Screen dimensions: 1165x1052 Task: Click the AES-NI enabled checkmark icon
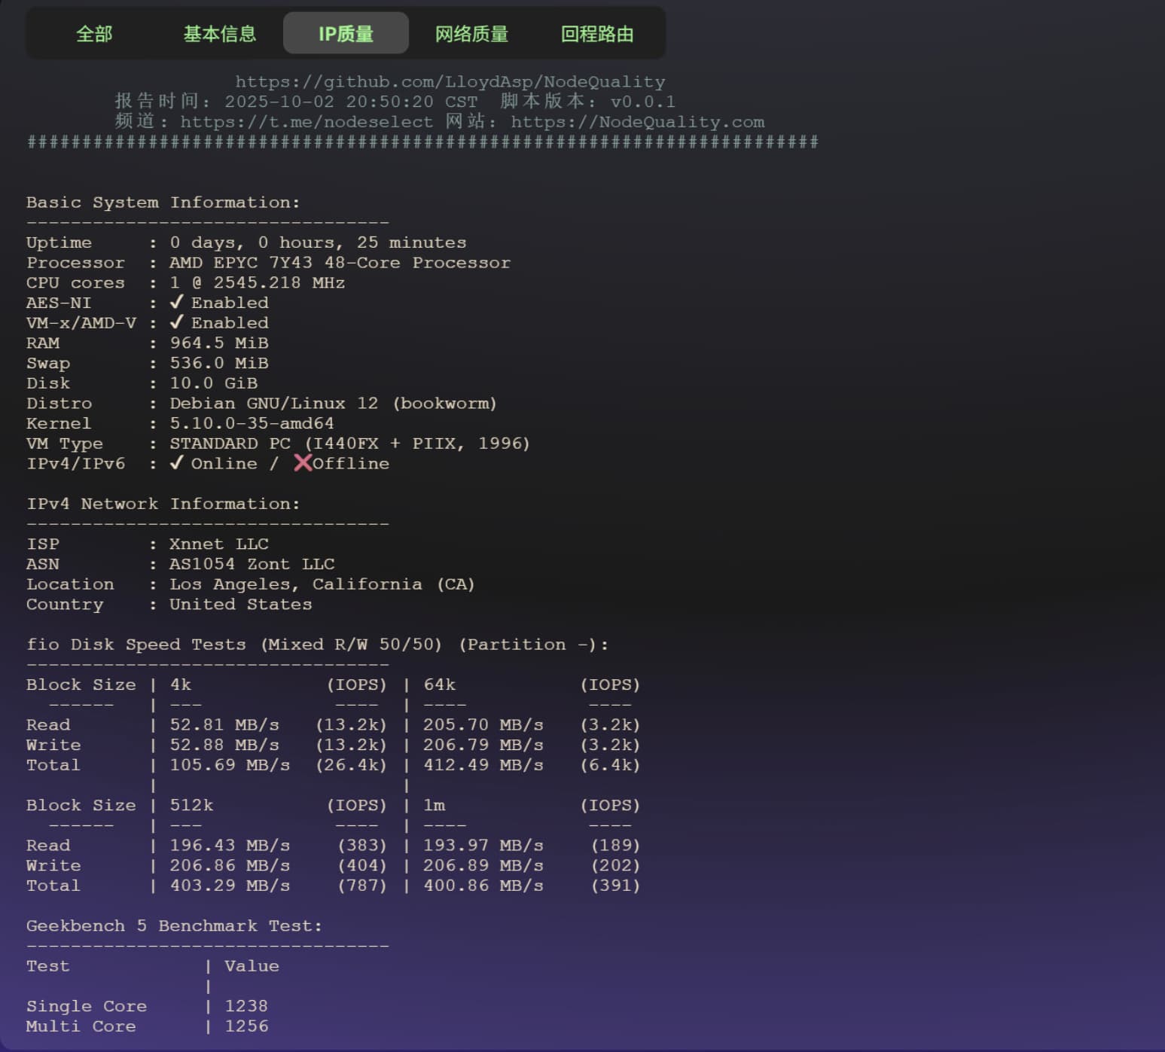coord(176,302)
